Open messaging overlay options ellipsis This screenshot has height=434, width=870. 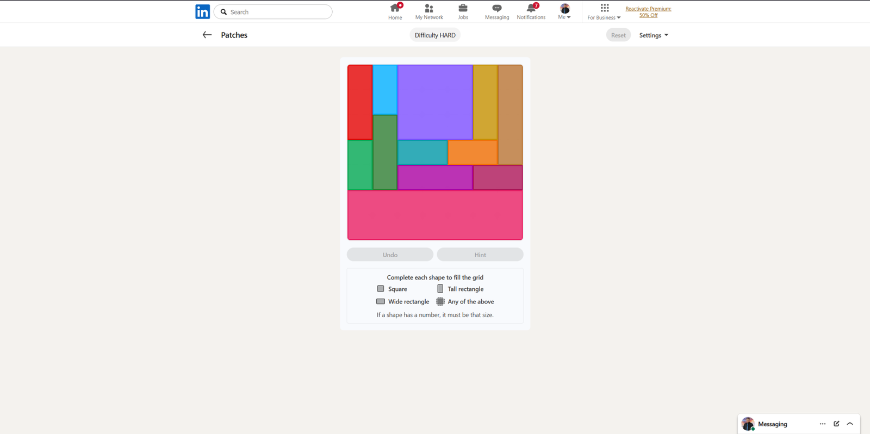point(822,424)
